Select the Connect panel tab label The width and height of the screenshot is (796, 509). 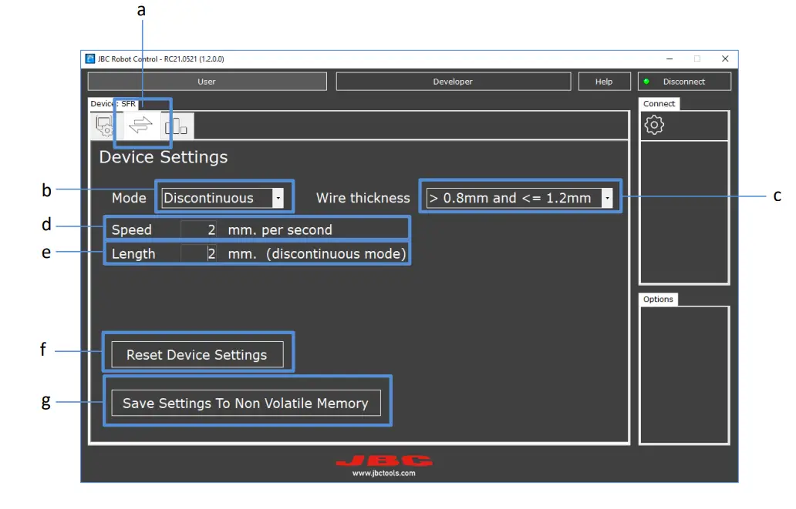(x=659, y=103)
